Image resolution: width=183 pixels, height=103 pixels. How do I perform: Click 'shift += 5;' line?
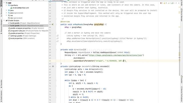click(x=78, y=94)
